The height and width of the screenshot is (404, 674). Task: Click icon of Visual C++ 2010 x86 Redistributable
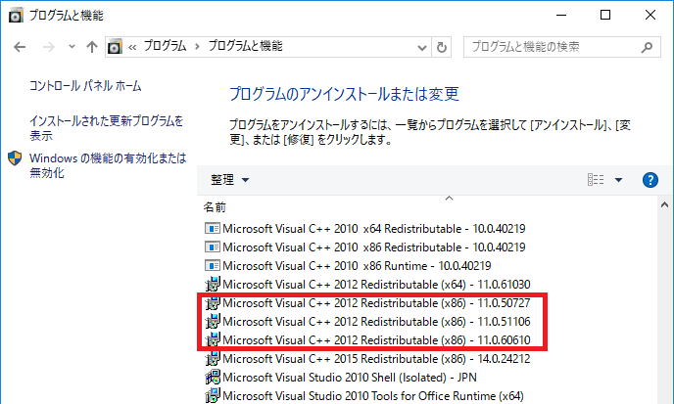coord(212,247)
